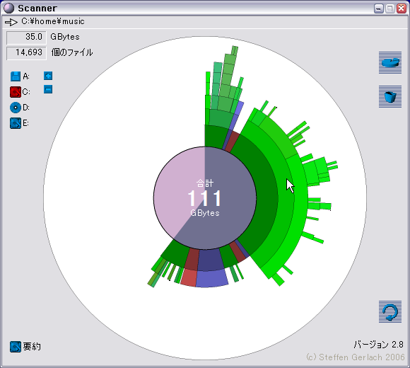Select the A: floppy drive icon
Screen dimensions: 410x368
[x=16, y=76]
